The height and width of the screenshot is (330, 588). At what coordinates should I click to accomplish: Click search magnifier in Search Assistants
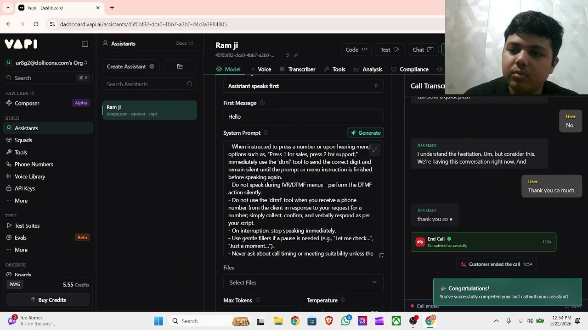pyautogui.click(x=190, y=84)
